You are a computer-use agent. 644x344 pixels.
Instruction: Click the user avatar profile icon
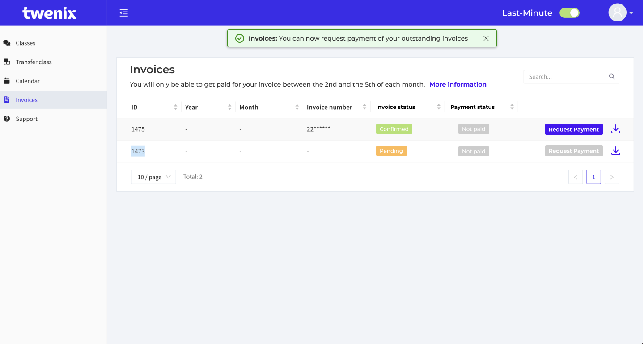[617, 12]
